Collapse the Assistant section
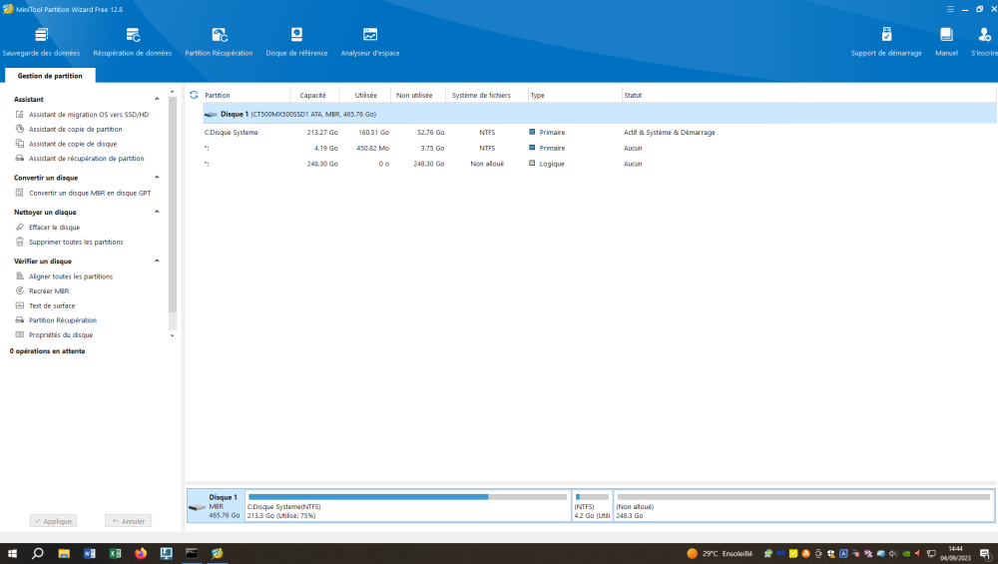The height and width of the screenshot is (564, 998). point(157,100)
